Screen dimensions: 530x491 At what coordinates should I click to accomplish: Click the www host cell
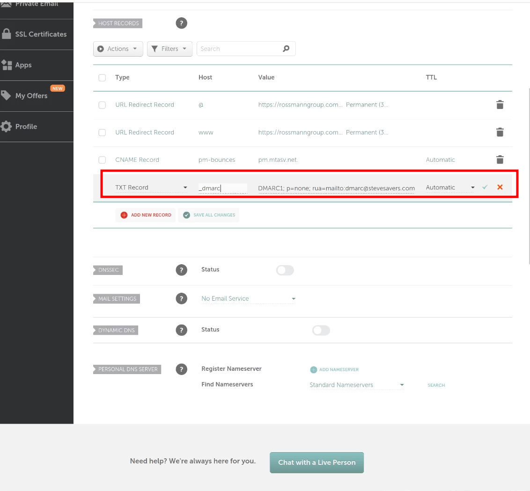click(206, 132)
